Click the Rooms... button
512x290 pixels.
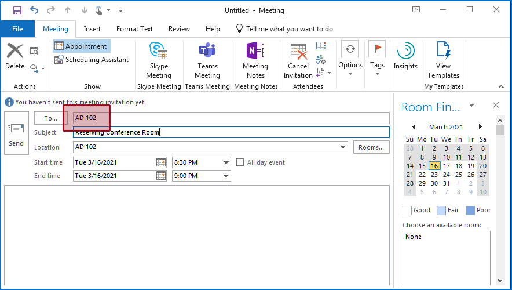(371, 147)
